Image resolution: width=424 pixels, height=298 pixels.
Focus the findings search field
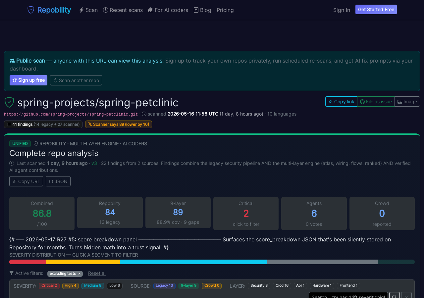[x=348, y=295]
